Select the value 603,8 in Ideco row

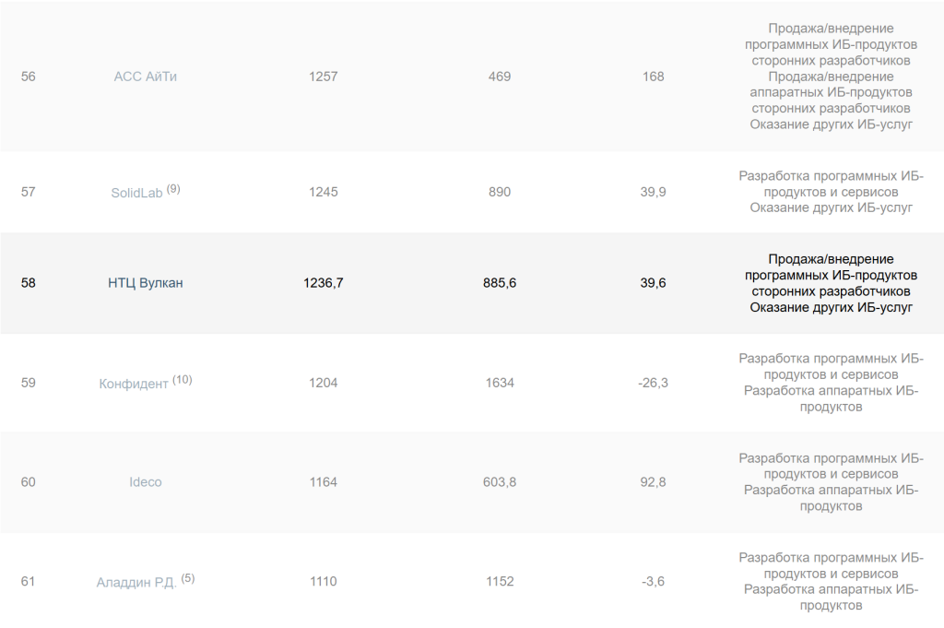[x=500, y=482]
